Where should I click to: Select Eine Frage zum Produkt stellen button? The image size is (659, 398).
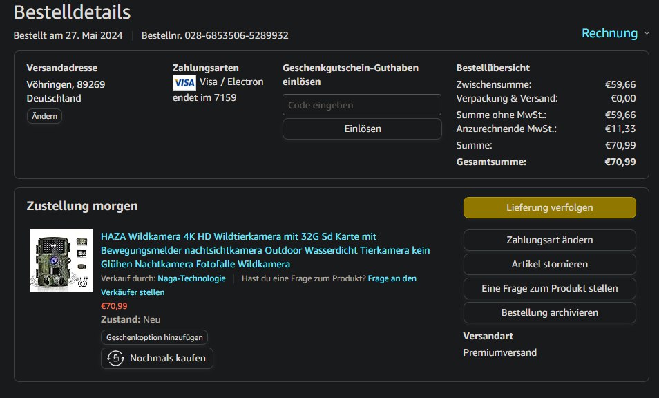coord(549,288)
